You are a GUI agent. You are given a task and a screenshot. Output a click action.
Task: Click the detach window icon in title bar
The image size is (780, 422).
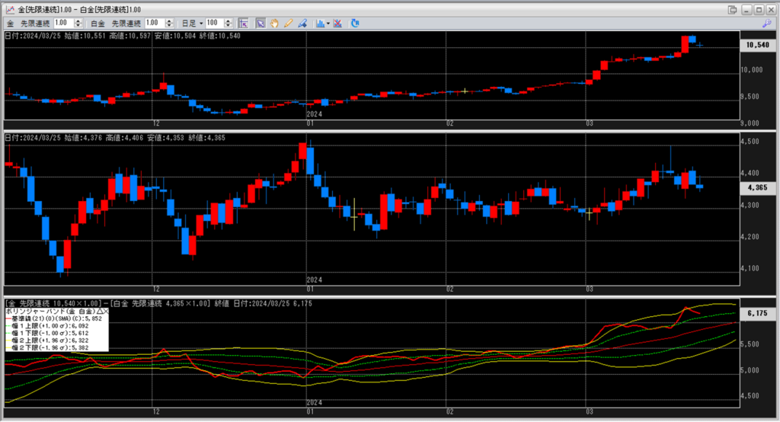point(733,8)
